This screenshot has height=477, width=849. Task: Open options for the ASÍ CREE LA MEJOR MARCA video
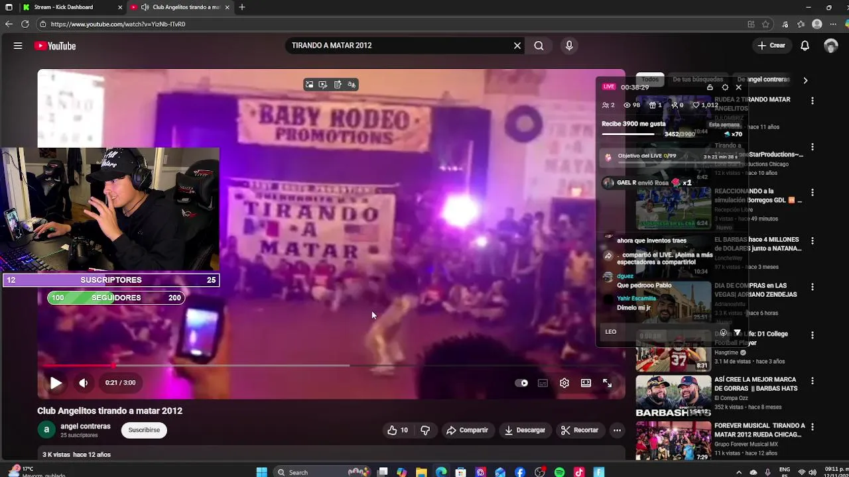click(x=813, y=381)
